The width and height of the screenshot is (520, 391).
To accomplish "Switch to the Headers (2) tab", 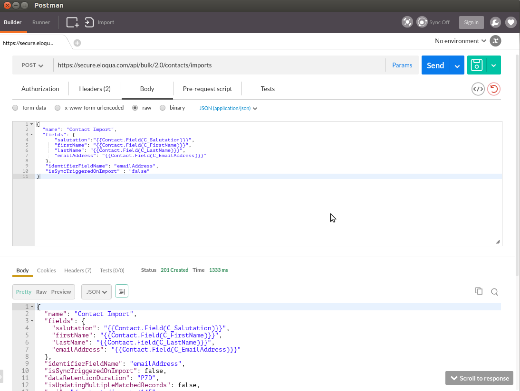I will click(x=95, y=89).
